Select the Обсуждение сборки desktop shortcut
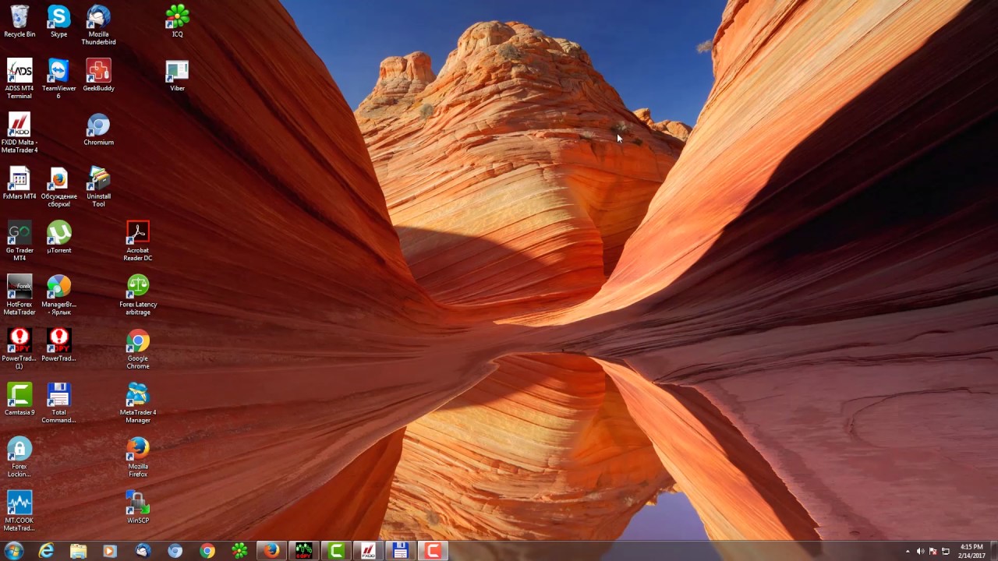This screenshot has width=998, height=561. [58, 187]
